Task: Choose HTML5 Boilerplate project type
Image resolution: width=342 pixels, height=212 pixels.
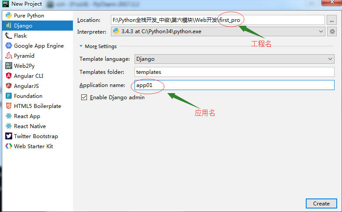Action: point(38,106)
